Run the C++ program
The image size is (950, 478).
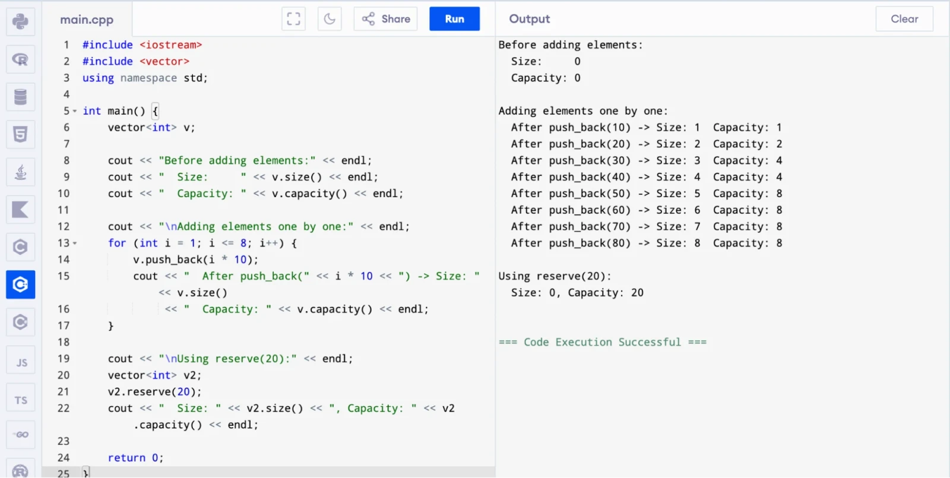tap(454, 19)
